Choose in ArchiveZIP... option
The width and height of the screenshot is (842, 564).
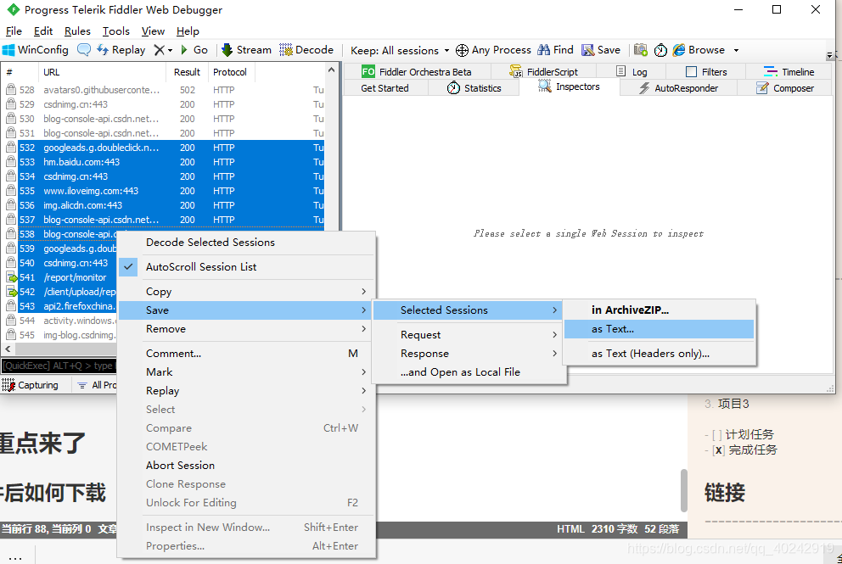tap(660, 310)
